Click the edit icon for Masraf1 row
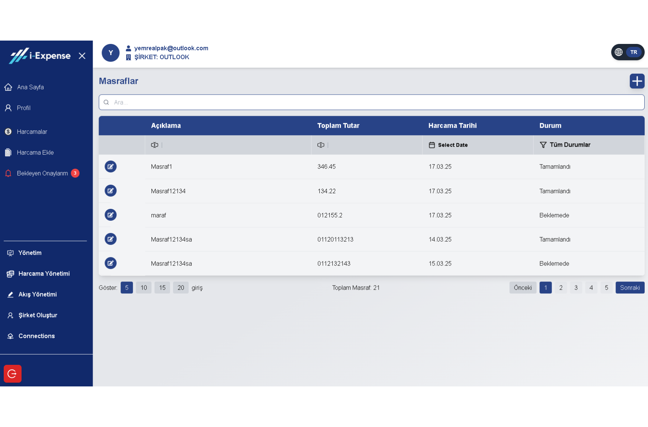 point(111,166)
